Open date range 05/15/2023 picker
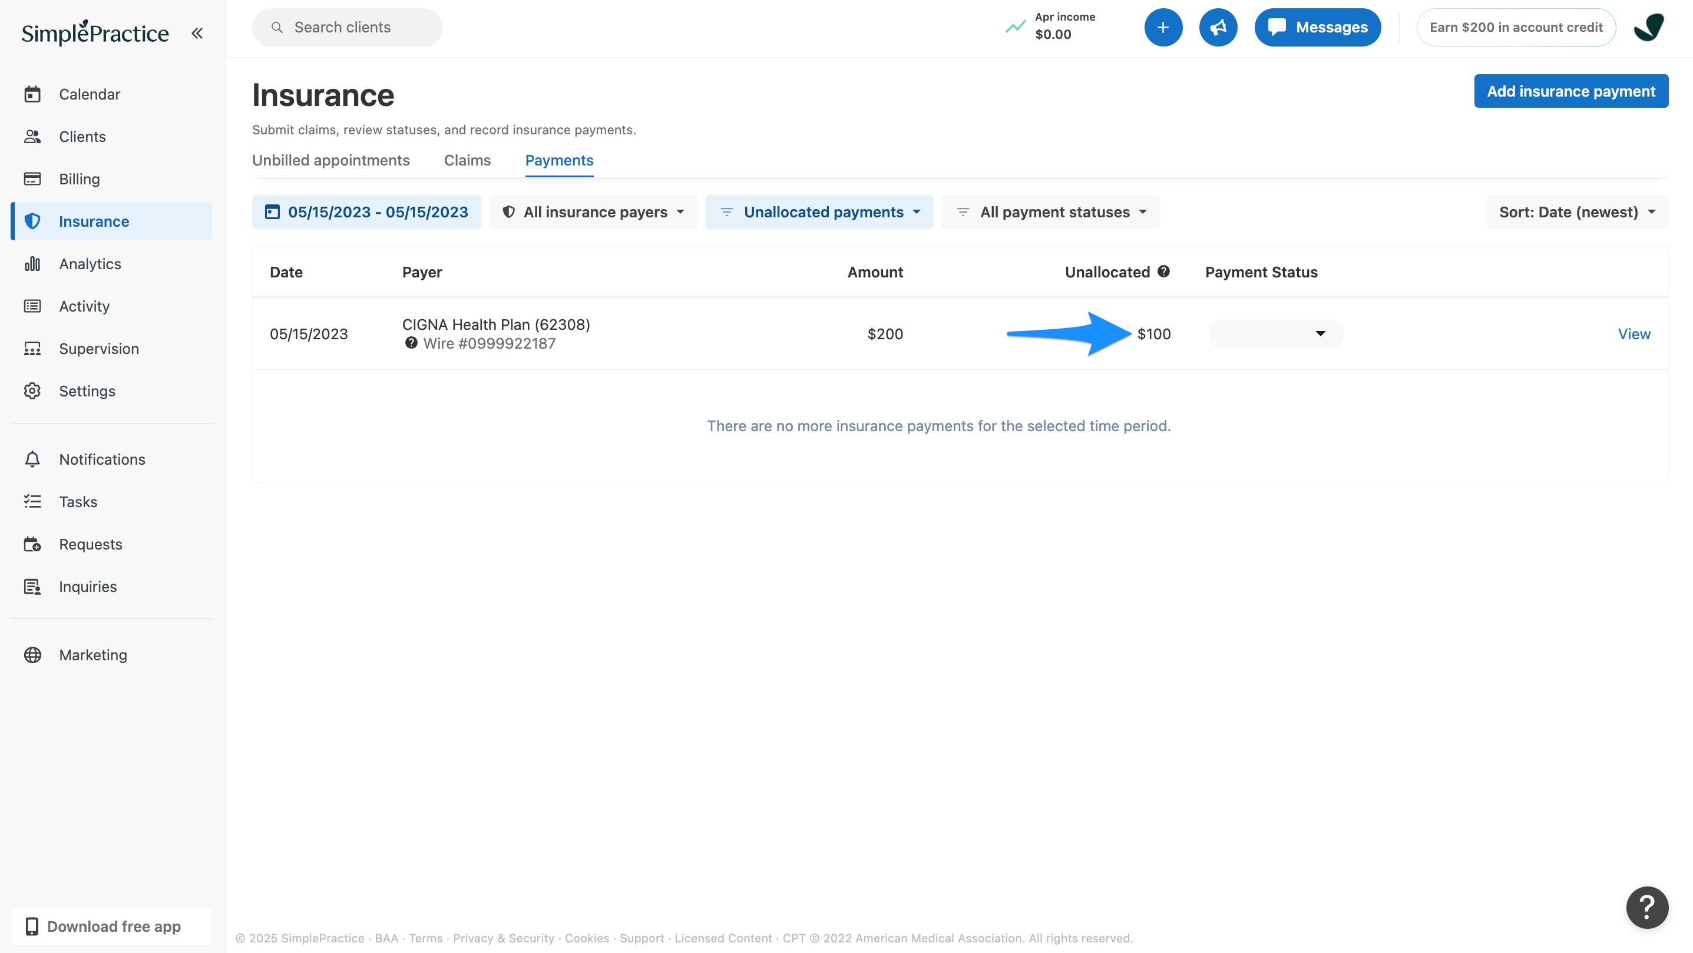The width and height of the screenshot is (1693, 953). point(366,212)
